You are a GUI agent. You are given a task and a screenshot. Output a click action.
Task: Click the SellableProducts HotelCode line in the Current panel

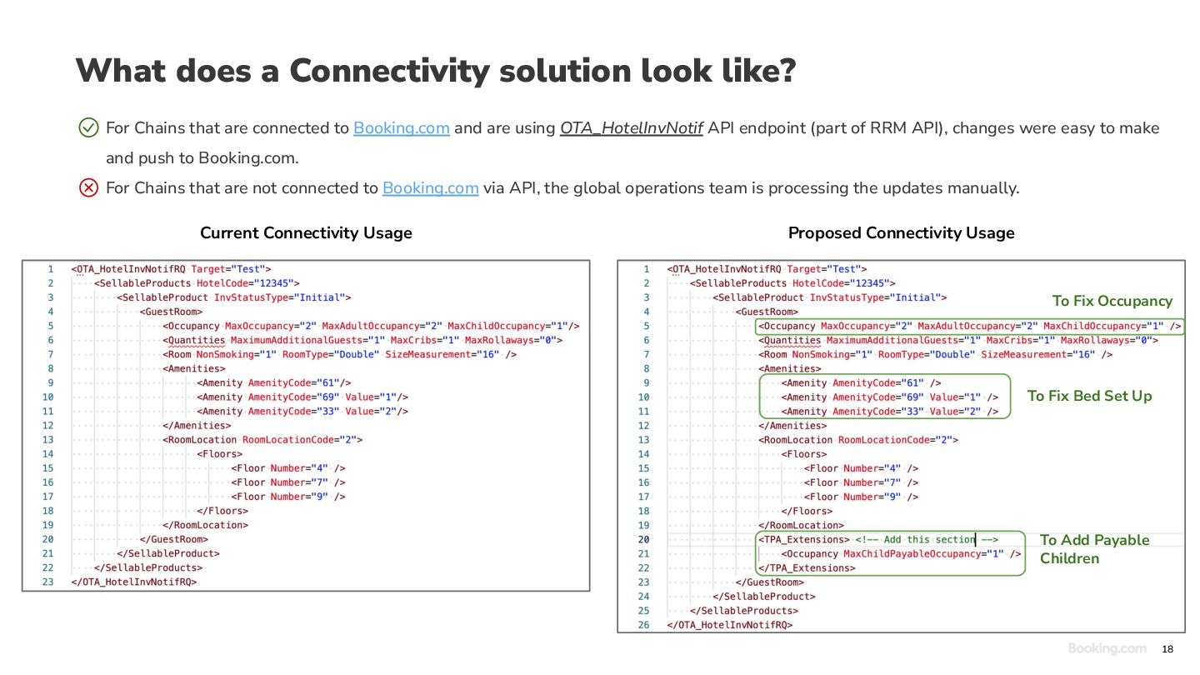(197, 283)
